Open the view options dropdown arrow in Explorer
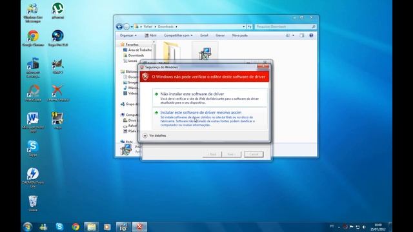The image size is (413, 232). 293,35
